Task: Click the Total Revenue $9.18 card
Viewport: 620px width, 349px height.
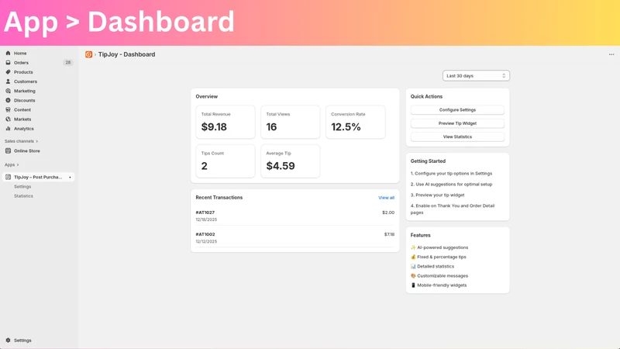Action: [x=226, y=122]
